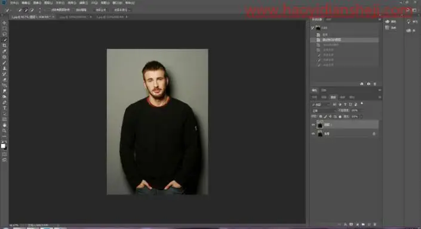Select the Zoom magnifier tool
The height and width of the screenshot is (229, 421).
(x=4, y=130)
